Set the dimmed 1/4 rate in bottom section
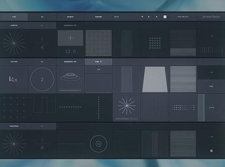Viewport: 225px width, 167px height. 42,144
